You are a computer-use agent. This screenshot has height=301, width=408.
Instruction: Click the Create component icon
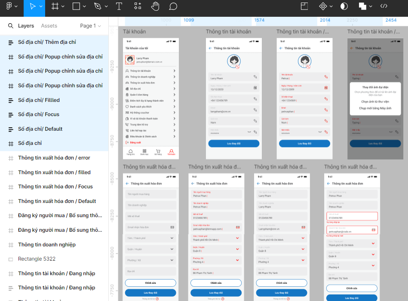coord(323,6)
